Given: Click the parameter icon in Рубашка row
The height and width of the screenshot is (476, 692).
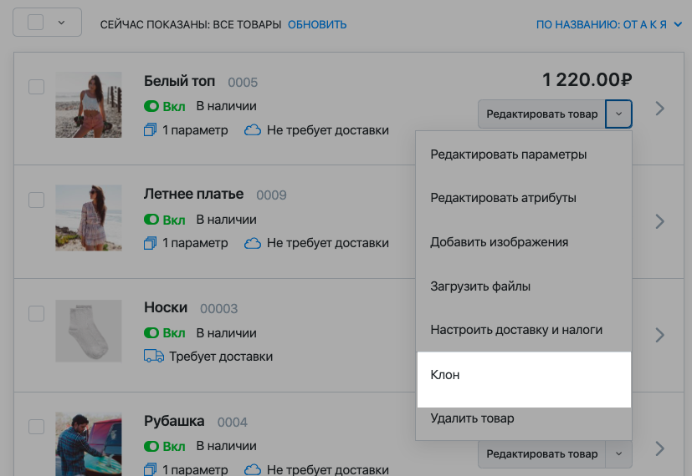Looking at the screenshot, I should [150, 469].
